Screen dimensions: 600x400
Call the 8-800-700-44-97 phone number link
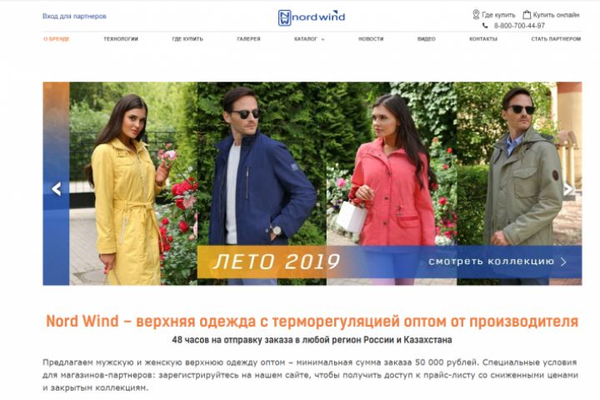click(519, 26)
